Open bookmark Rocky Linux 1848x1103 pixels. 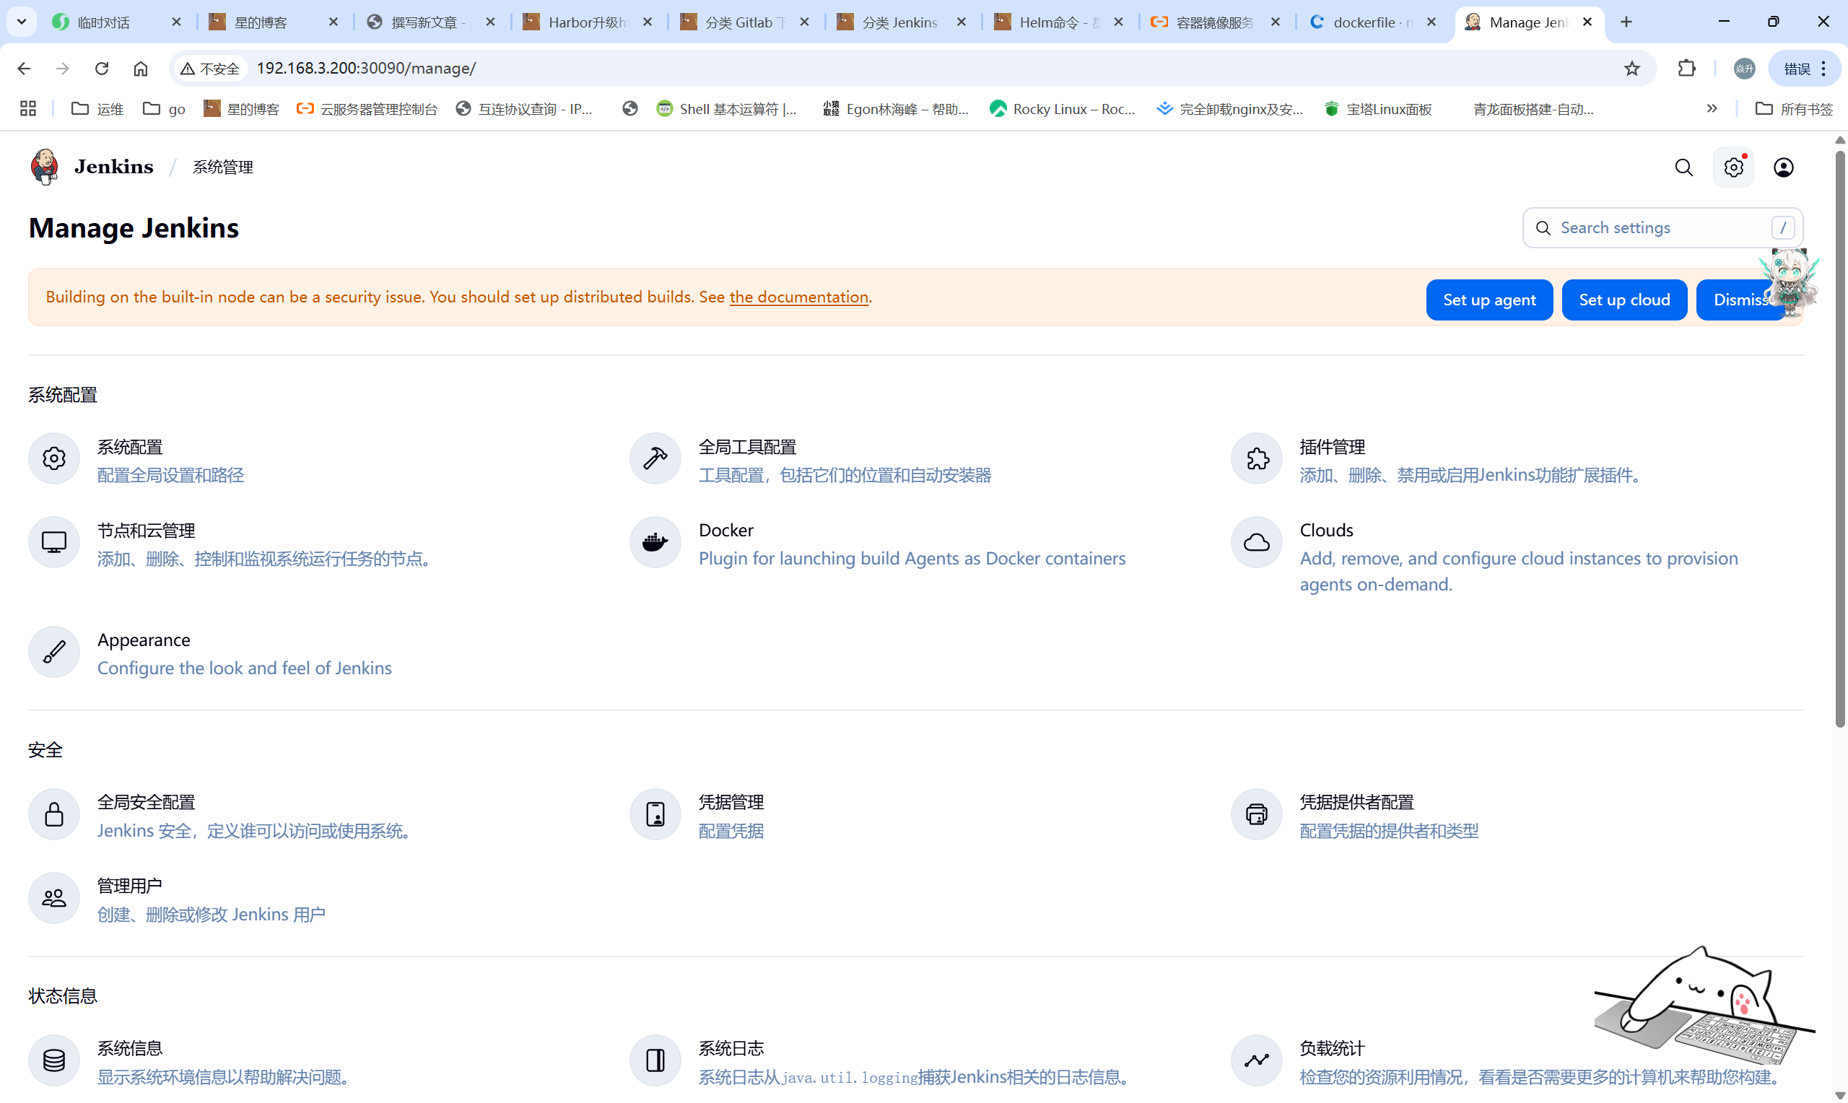1063,108
